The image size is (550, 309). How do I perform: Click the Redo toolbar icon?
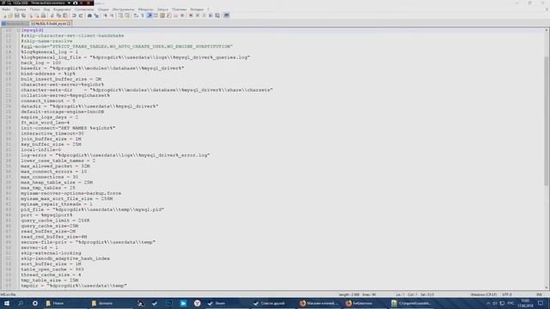(x=81, y=15)
